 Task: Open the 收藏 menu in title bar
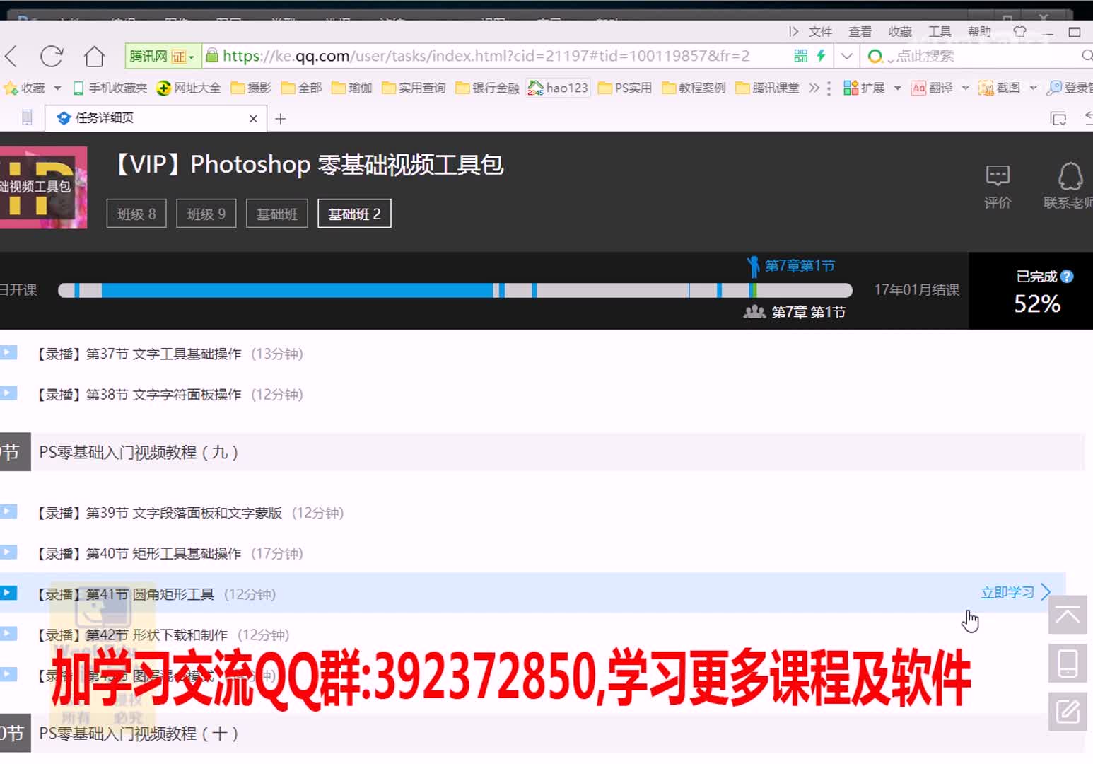click(x=900, y=32)
